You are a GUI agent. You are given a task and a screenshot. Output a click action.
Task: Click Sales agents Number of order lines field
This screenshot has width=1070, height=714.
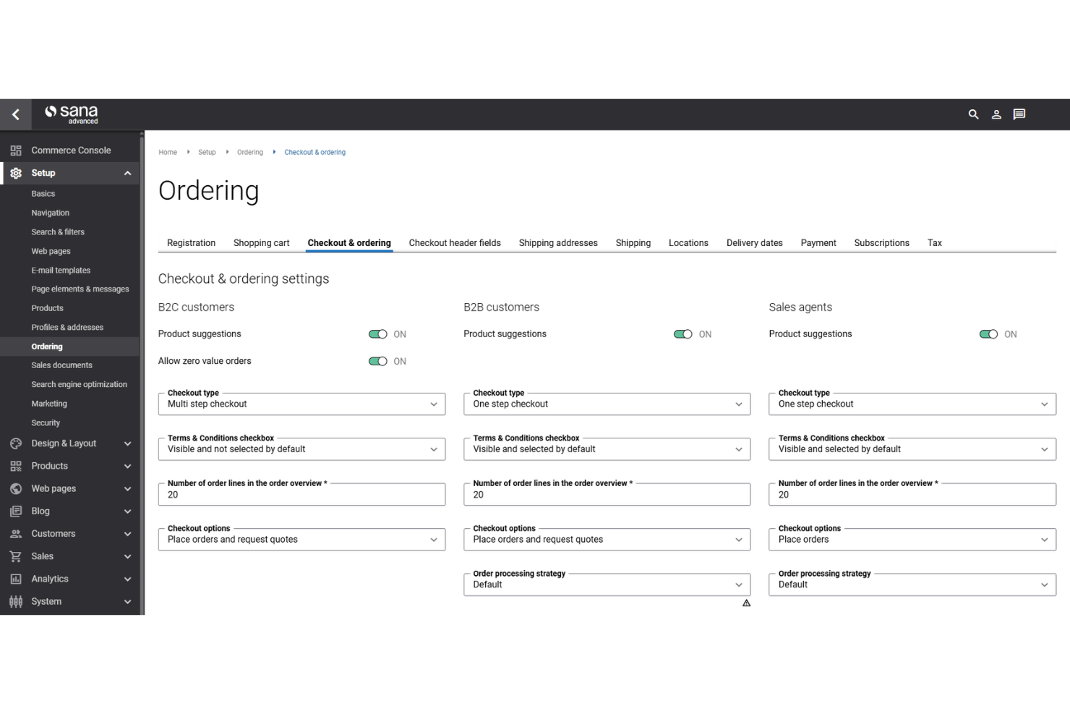click(x=912, y=494)
